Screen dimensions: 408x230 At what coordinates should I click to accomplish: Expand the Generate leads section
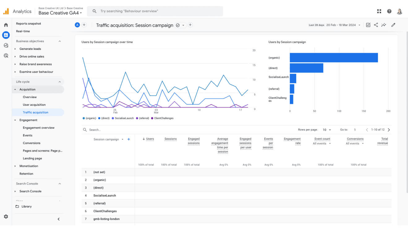click(x=30, y=49)
